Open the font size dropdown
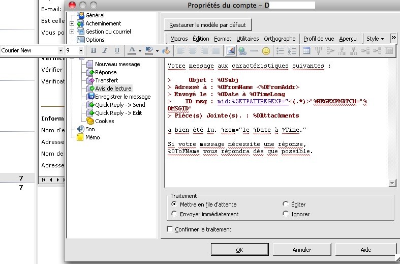400x264 pixels. click(81, 50)
